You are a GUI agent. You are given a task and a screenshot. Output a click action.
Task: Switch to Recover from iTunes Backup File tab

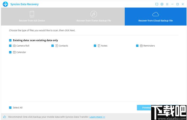click(94, 16)
